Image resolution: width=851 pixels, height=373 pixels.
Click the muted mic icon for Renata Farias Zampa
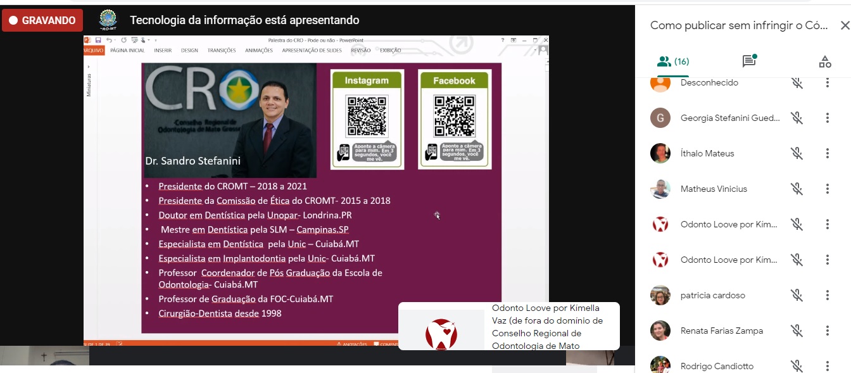pos(797,331)
